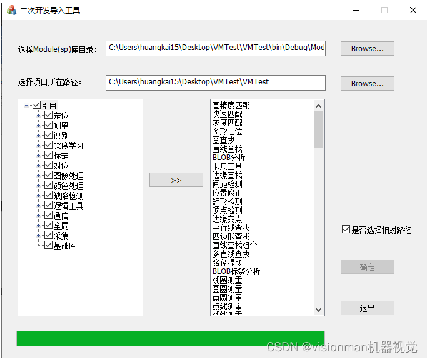This screenshot has height=359, width=427.
Task: Expand the 对位 tree node
Action: pos(38,165)
